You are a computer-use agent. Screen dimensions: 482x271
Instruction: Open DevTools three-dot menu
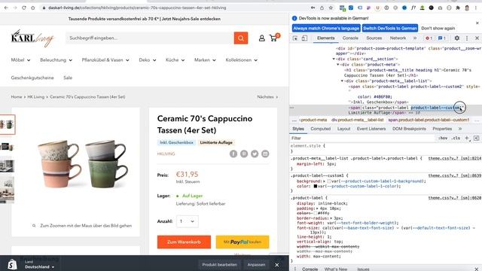(467, 38)
